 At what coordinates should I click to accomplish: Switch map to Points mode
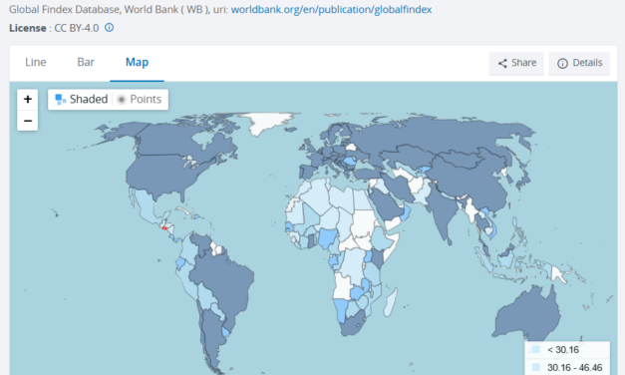140,99
